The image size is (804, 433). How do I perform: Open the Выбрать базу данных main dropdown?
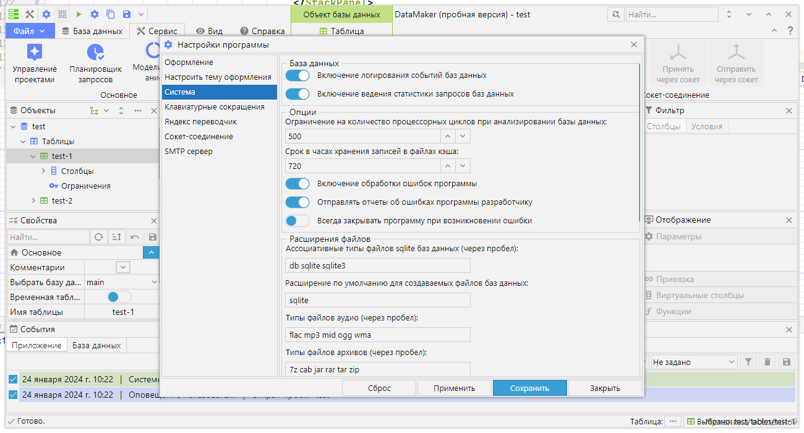coord(122,282)
